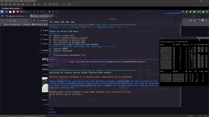Open the Features link in GitHub README
Screen dimensions: 209x117
click(52, 112)
